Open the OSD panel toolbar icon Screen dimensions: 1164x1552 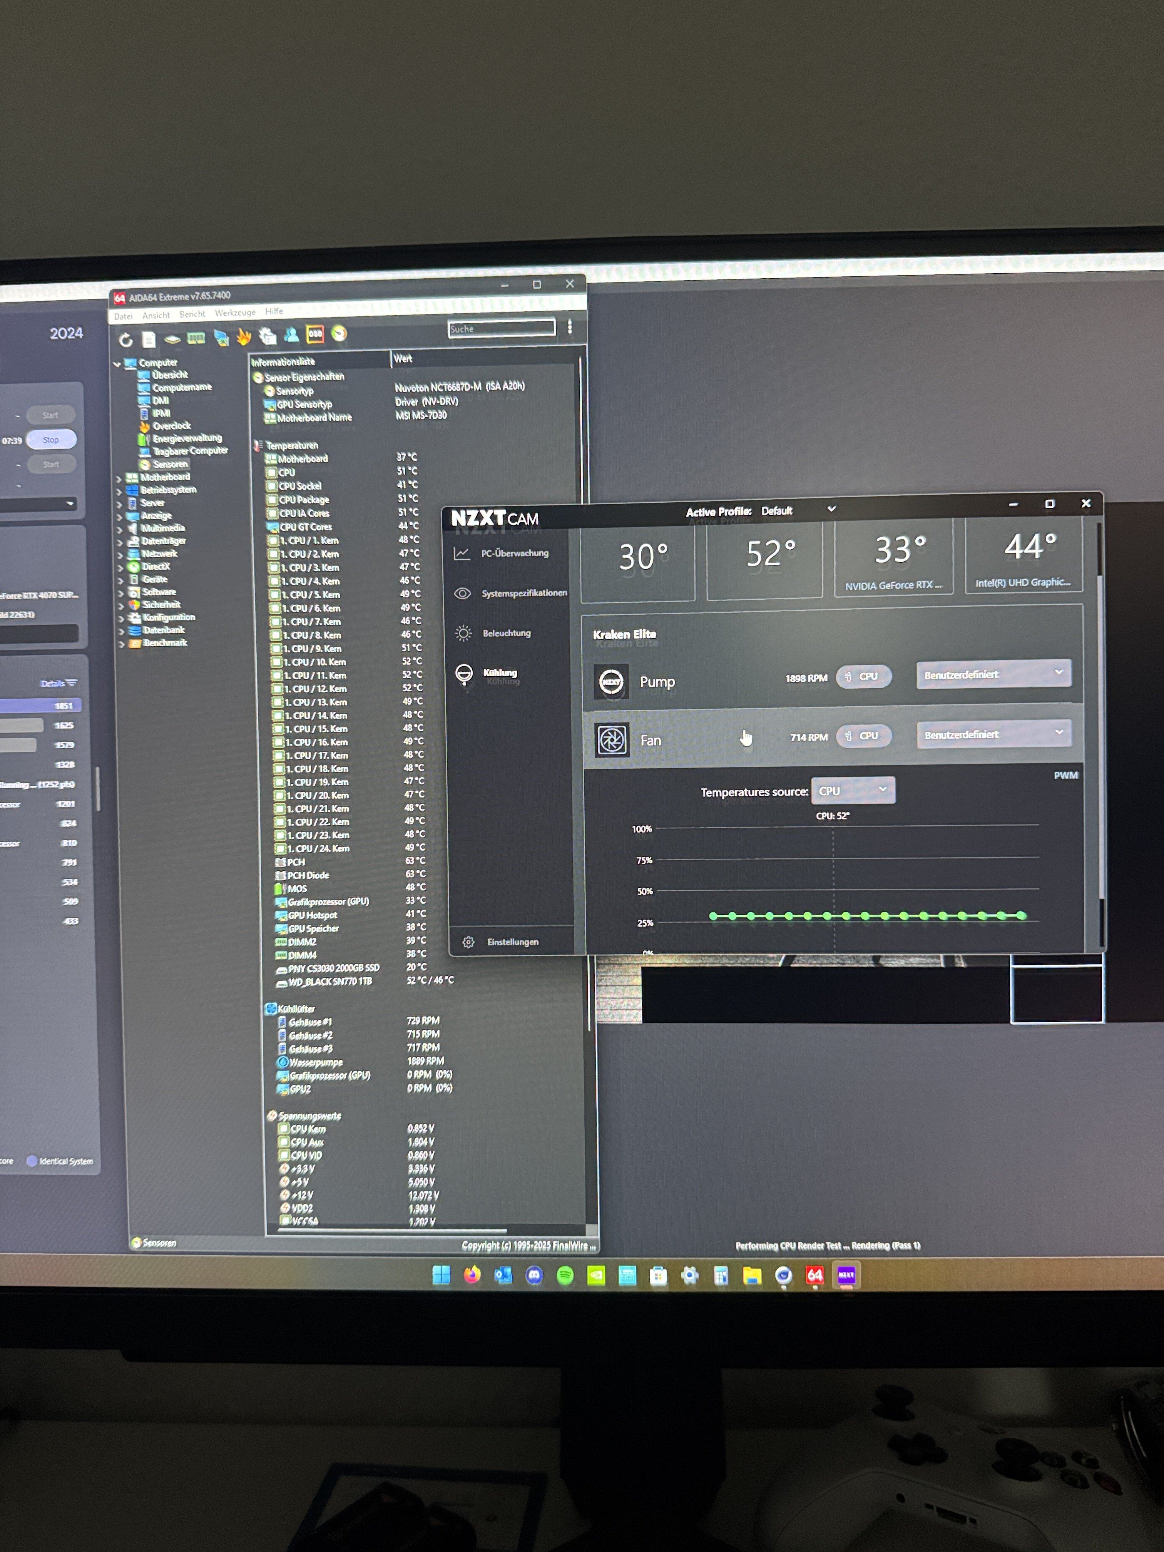(x=315, y=334)
